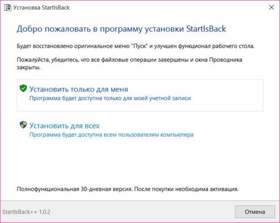Click the green shield checkmark icon
Screen dimensions: 280x223
[23, 88]
